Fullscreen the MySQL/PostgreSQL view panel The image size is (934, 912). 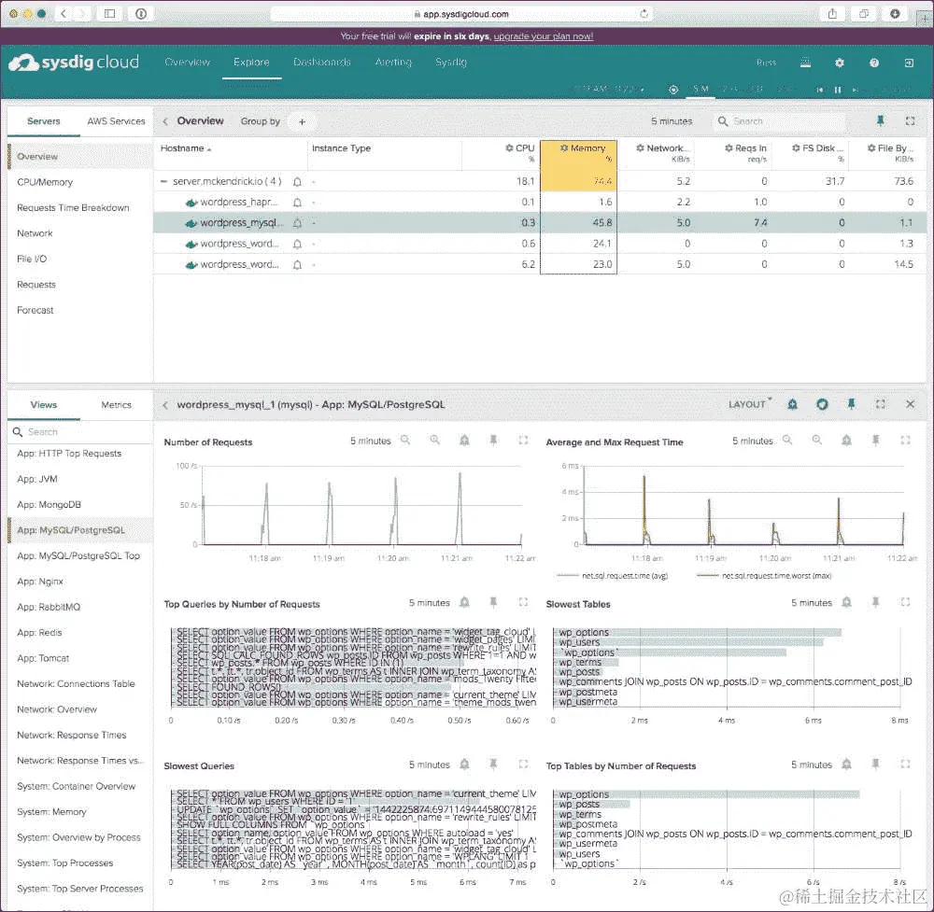click(x=881, y=404)
